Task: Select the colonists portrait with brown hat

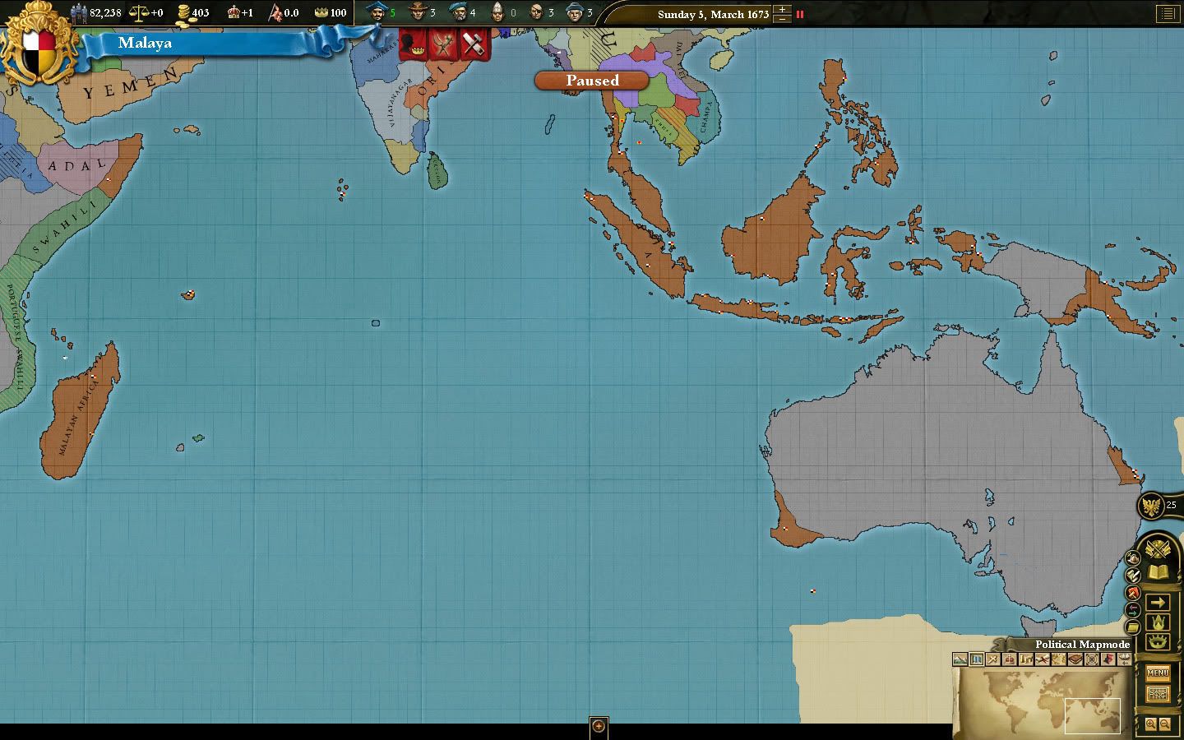Action: pyautogui.click(x=418, y=12)
